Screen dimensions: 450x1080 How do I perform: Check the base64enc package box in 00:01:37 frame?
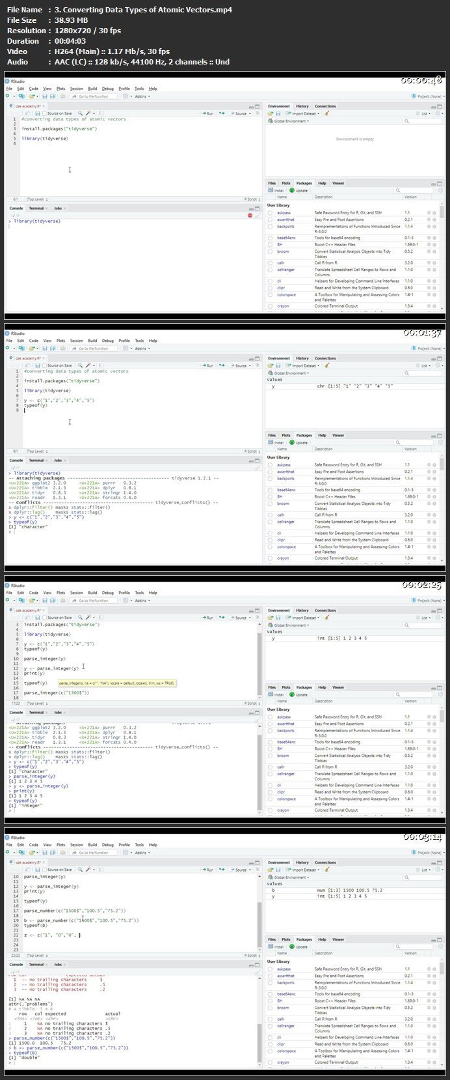271,490
